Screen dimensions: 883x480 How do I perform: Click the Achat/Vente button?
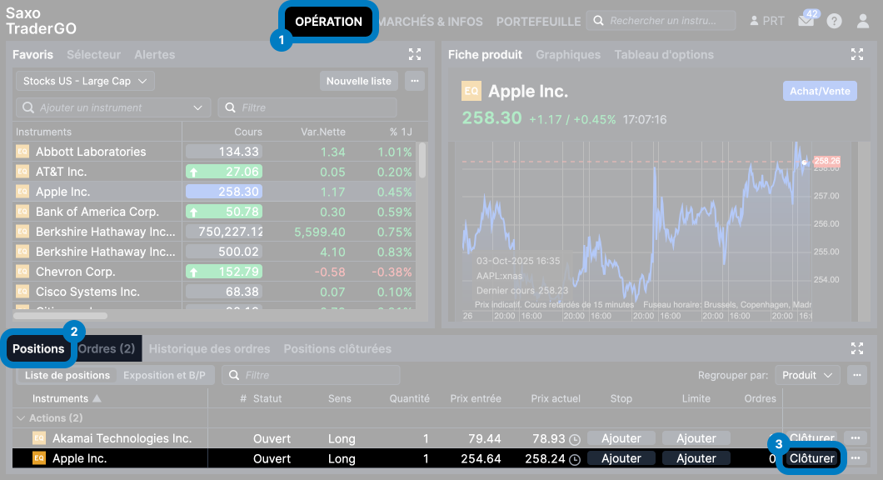coord(820,91)
